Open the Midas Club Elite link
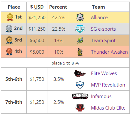This screenshot has width=131, height=115. click(108, 108)
